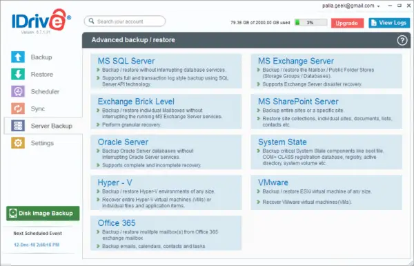Click the disk icon on Disk Image Backup
This screenshot has width=414, height=266.
pyautogui.click(x=12, y=213)
